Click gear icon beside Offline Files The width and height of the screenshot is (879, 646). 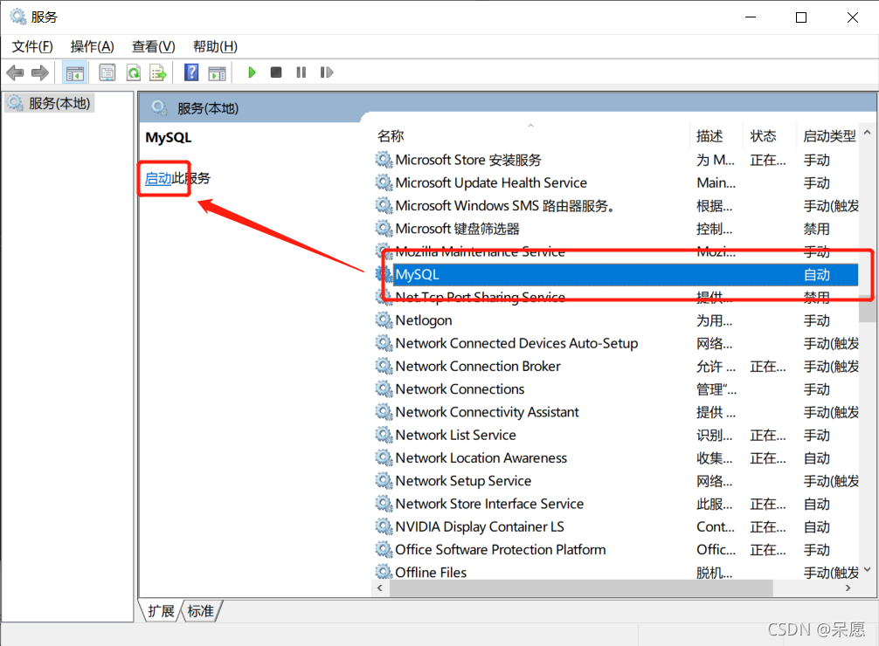pos(384,572)
